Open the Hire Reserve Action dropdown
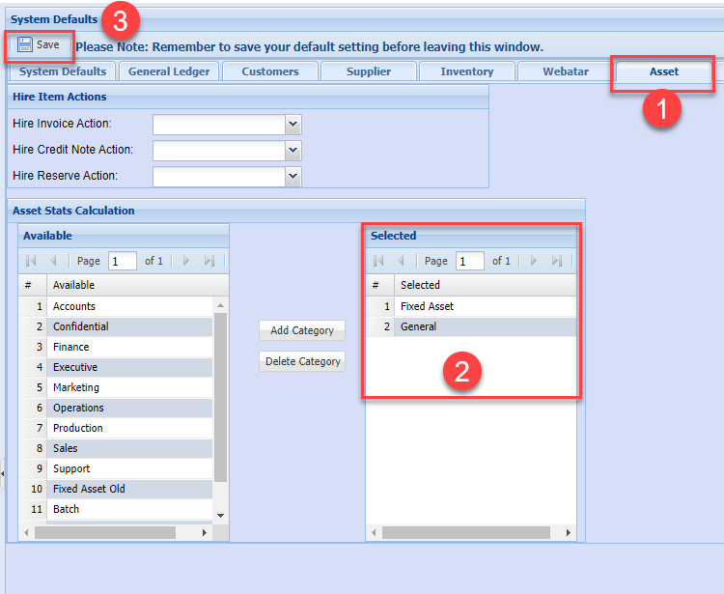724x594 pixels. 293,176
